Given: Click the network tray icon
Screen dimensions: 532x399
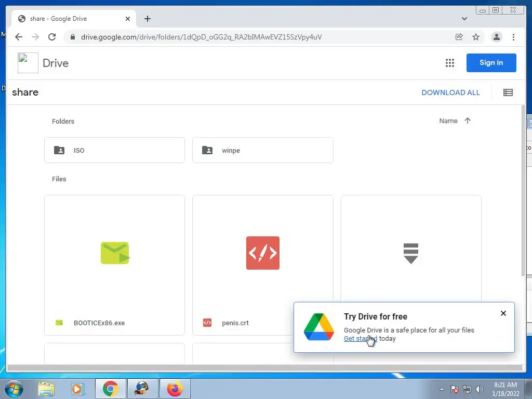Looking at the screenshot, I should (x=467, y=389).
